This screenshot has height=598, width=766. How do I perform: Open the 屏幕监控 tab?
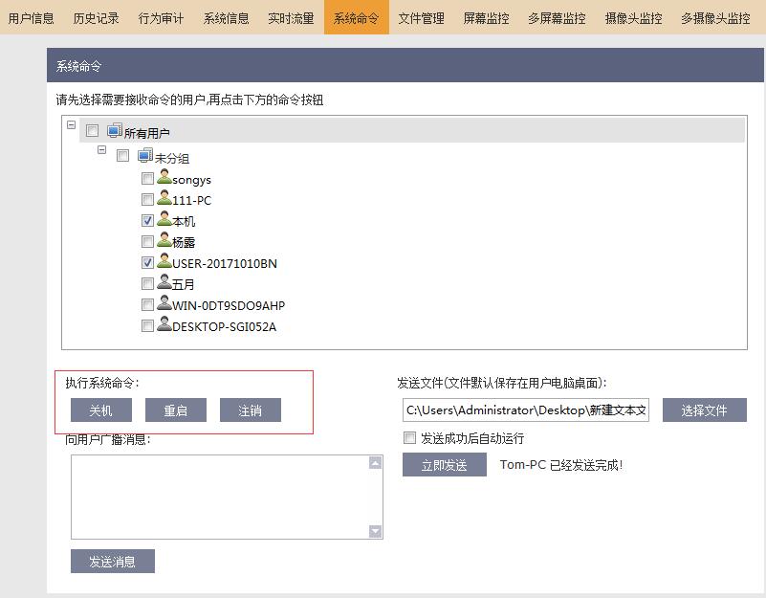coord(487,18)
